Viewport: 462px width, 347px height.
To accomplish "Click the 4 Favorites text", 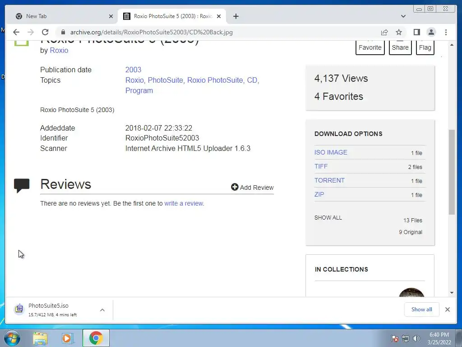I will (338, 97).
